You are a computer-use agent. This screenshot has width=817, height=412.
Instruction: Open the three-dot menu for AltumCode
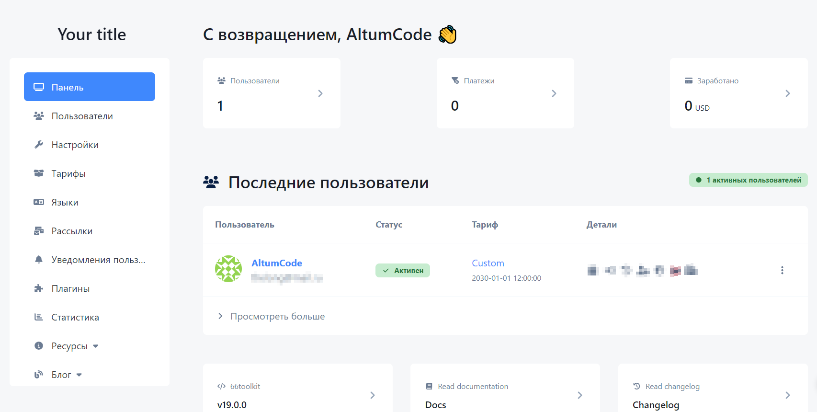pyautogui.click(x=782, y=270)
